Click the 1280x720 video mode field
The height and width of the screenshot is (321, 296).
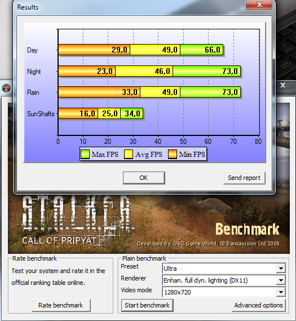pyautogui.click(x=219, y=292)
